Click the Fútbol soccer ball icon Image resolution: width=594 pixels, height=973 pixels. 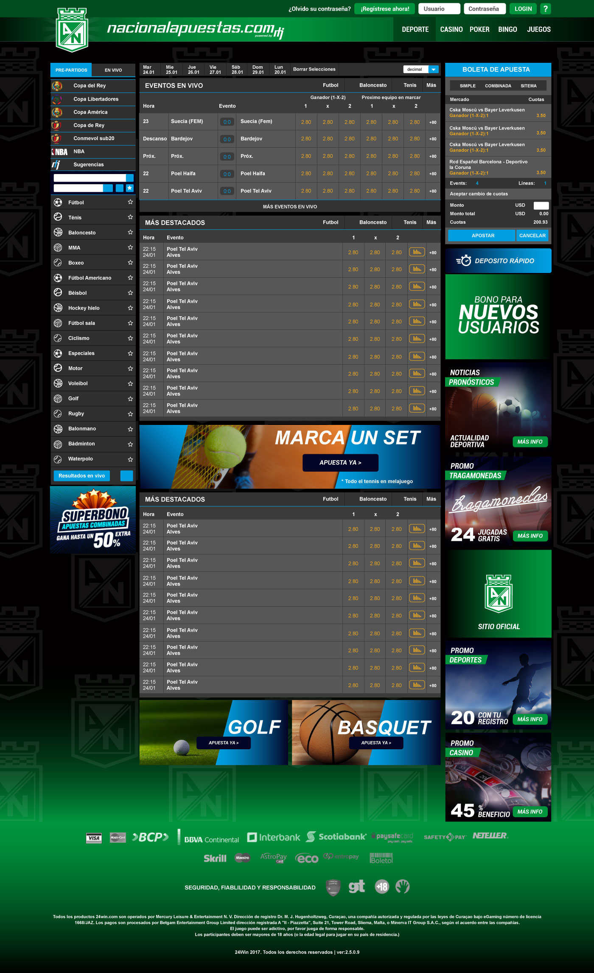(58, 202)
